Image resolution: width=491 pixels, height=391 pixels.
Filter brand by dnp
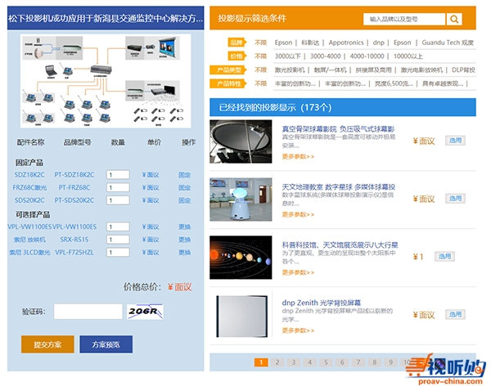379,43
